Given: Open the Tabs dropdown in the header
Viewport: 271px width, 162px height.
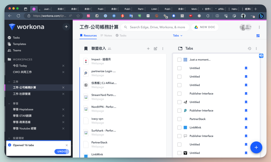Looking at the screenshot, I should (178, 35).
